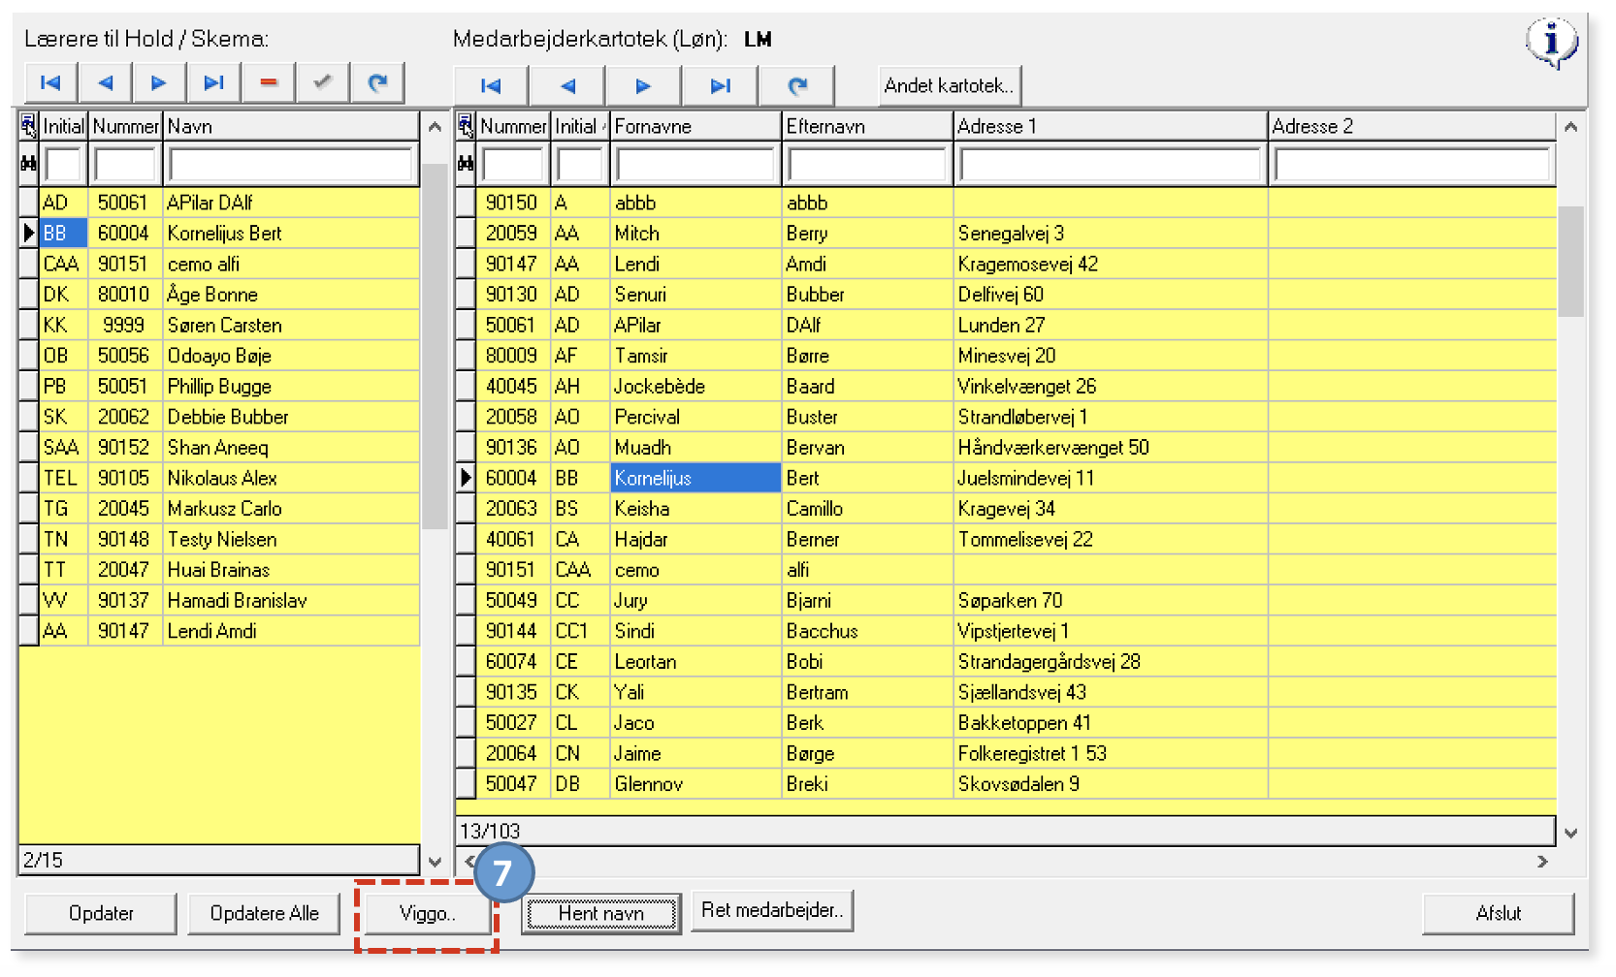Click binoculars search icon in teacher list
This screenshot has width=1616, height=977.
(28, 164)
